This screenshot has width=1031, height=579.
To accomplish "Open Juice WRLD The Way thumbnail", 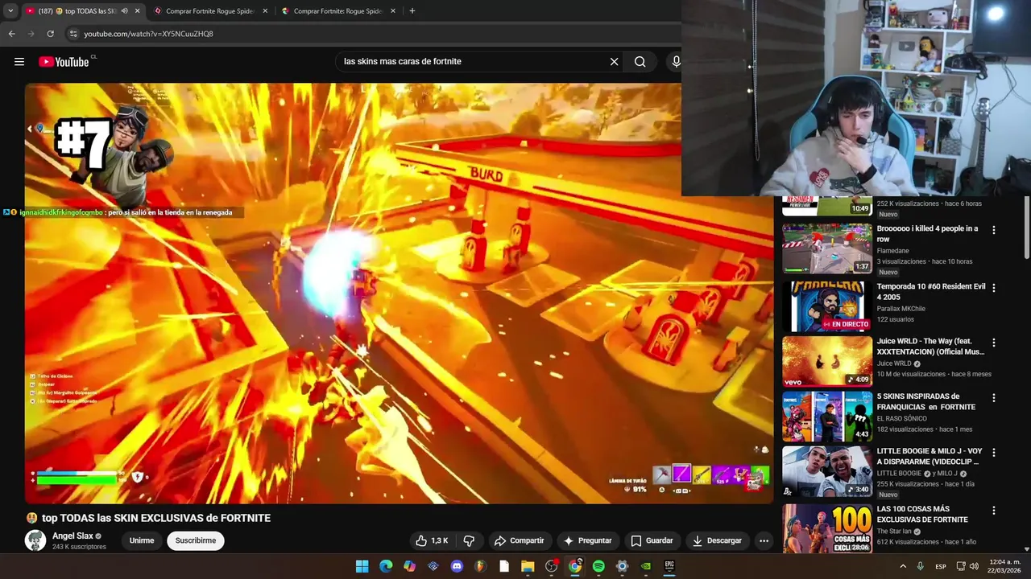I will [x=827, y=361].
